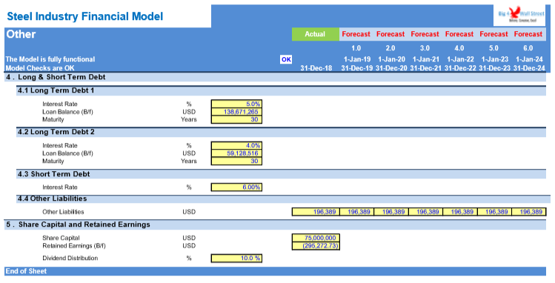Click the Long Term Debt 1 maturity cell
The image size is (555, 283).
click(x=236, y=119)
